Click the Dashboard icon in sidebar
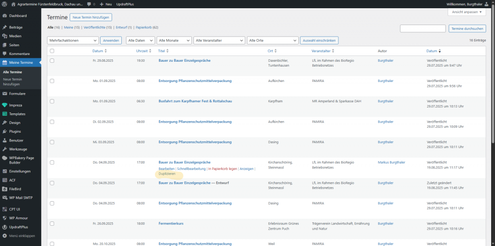Viewport: 495px width, 246px height. [5, 16]
